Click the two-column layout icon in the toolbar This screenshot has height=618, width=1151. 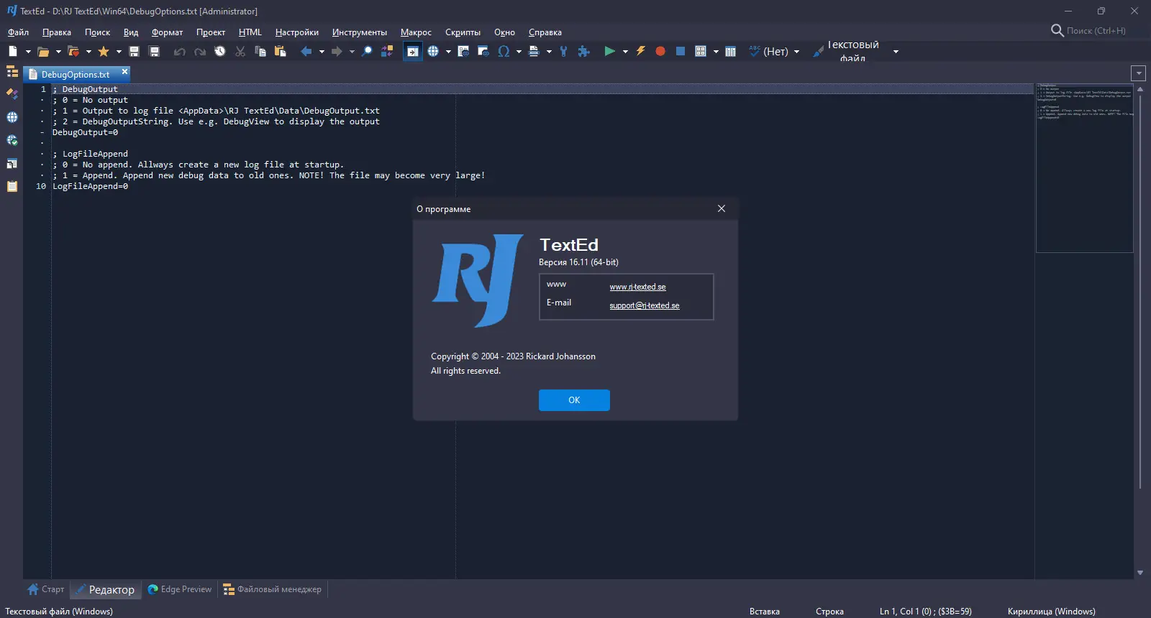[x=731, y=51]
